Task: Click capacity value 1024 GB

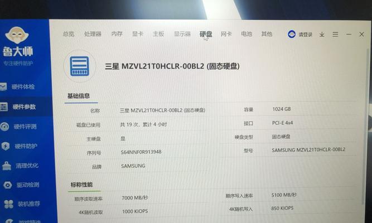Action: (282, 109)
